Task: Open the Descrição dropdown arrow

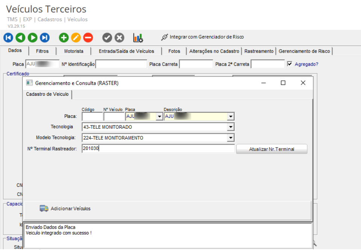Action: point(230,116)
